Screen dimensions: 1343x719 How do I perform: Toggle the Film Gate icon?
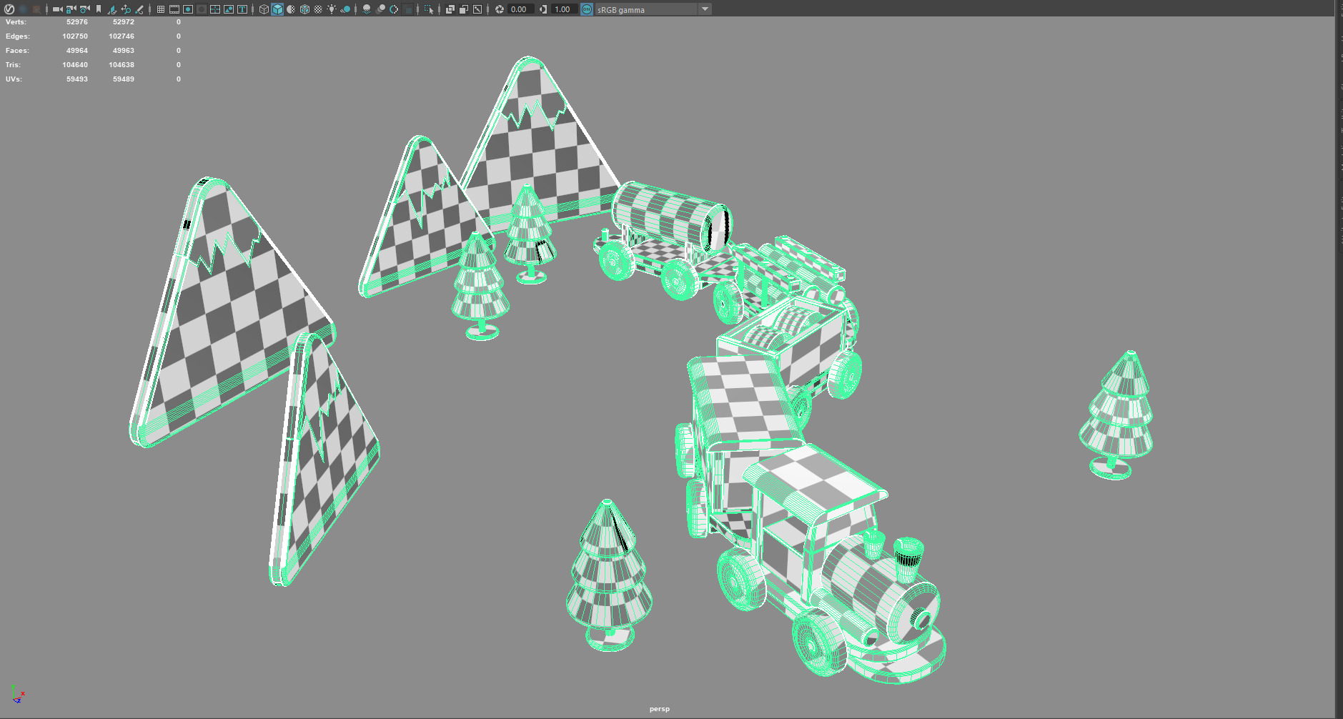(174, 9)
